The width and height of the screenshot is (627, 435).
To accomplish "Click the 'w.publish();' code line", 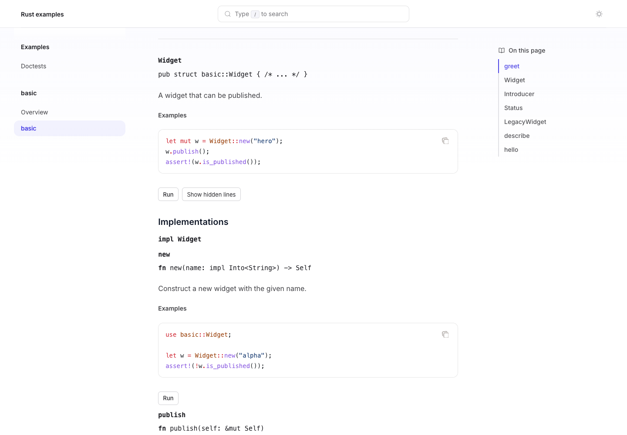I will click(x=187, y=151).
